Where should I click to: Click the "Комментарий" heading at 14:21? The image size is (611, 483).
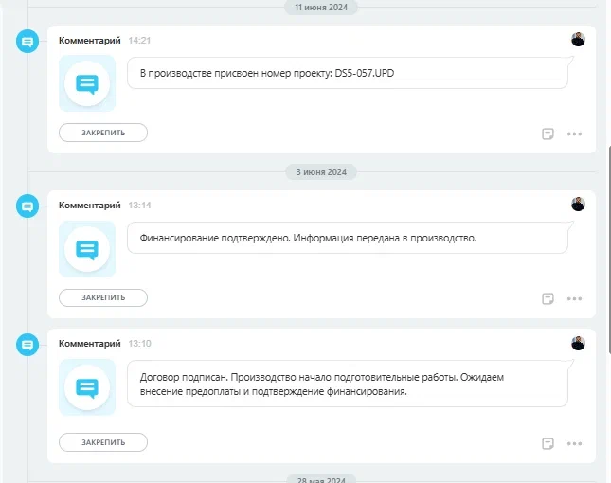pyautogui.click(x=90, y=41)
